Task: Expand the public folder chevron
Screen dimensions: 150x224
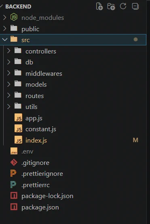Action: [x=5, y=28]
